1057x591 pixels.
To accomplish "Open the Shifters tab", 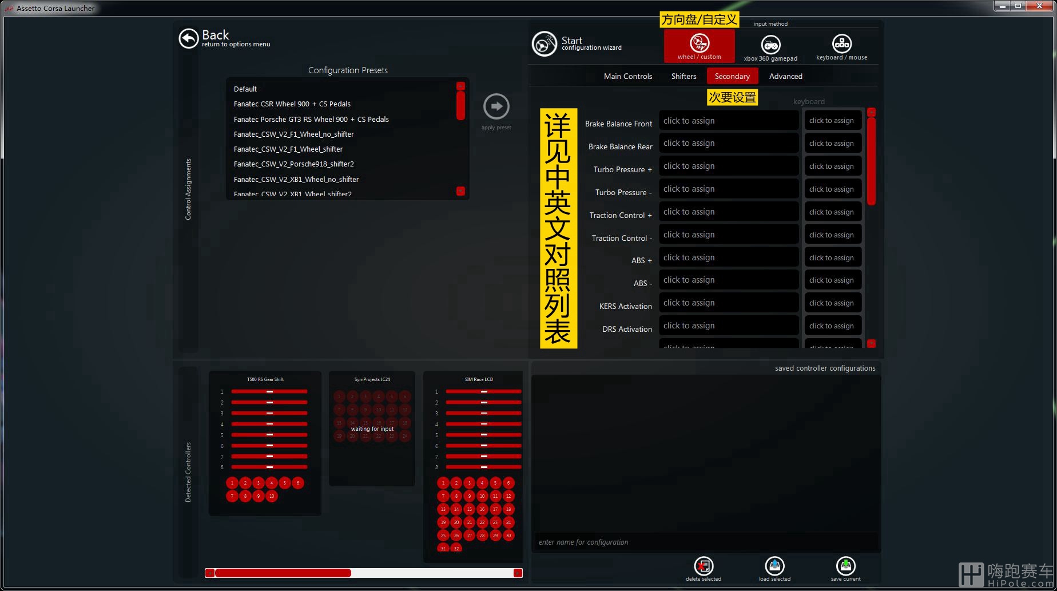I will (x=684, y=76).
